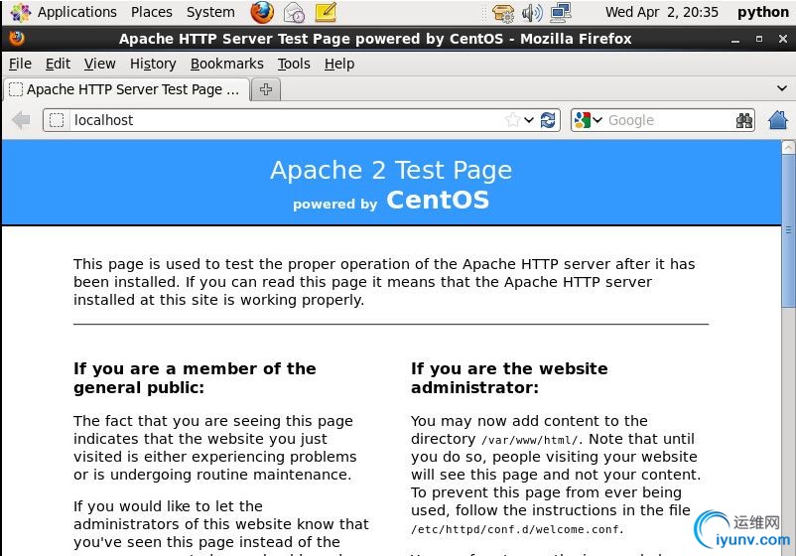Image resolution: width=796 pixels, height=556 pixels.
Task: Click 'If you are the website administrator:' heading
Action: [509, 378]
